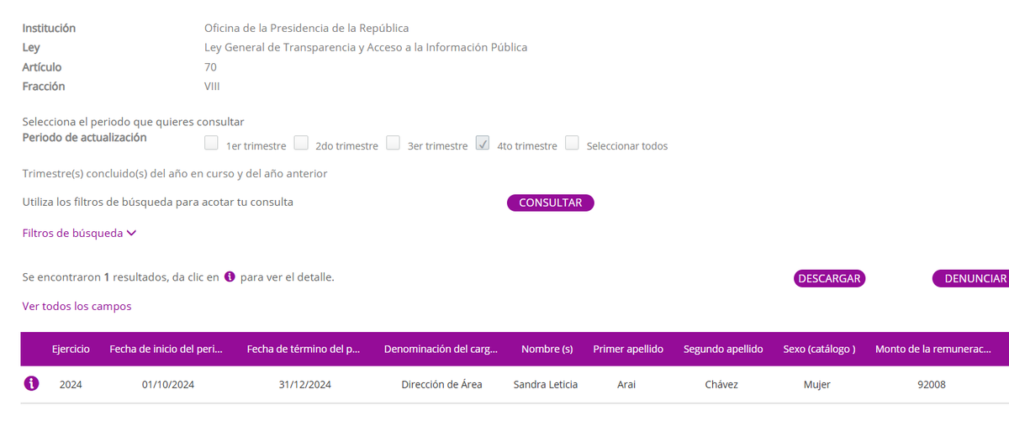Tick the 3er trimestre checkbox
Image resolution: width=1009 pixels, height=437 pixels.
point(393,143)
